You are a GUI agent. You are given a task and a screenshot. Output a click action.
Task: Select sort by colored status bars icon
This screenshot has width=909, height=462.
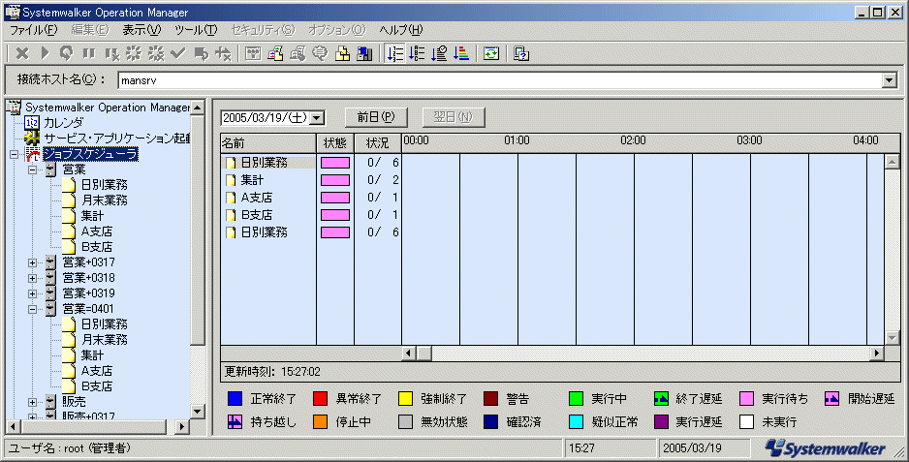[461, 54]
